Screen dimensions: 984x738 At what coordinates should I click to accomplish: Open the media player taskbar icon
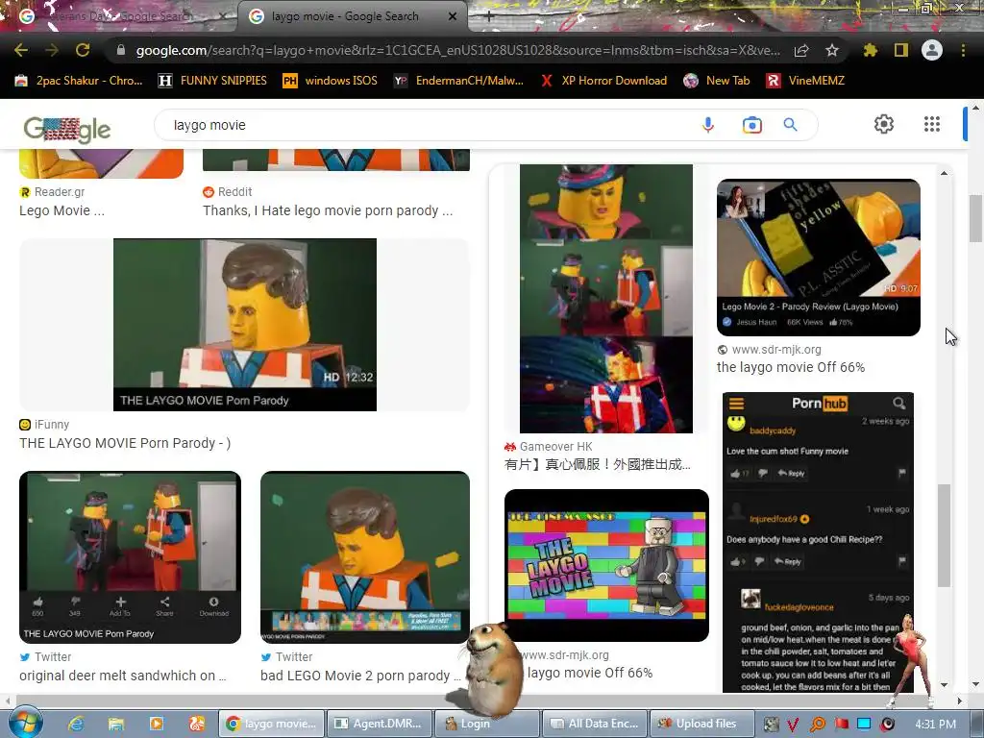pyautogui.click(x=157, y=724)
